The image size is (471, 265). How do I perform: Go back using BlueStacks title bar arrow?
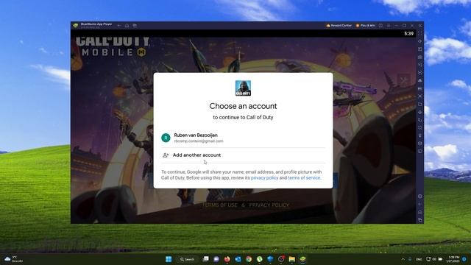[119, 26]
